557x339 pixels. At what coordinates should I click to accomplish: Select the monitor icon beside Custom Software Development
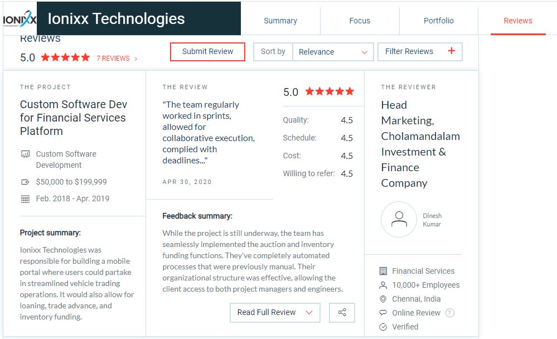pyautogui.click(x=25, y=154)
